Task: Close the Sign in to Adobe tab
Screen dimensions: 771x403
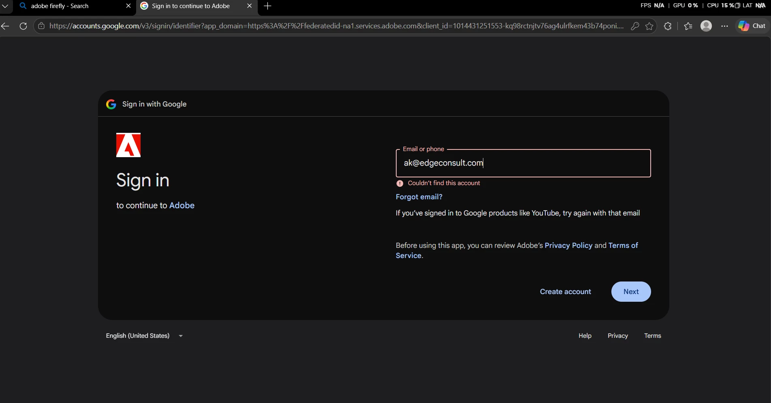Action: pyautogui.click(x=250, y=6)
